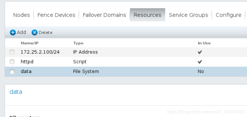Click the File System type cell
Viewport: 247px width, 117px height.
(x=86, y=71)
